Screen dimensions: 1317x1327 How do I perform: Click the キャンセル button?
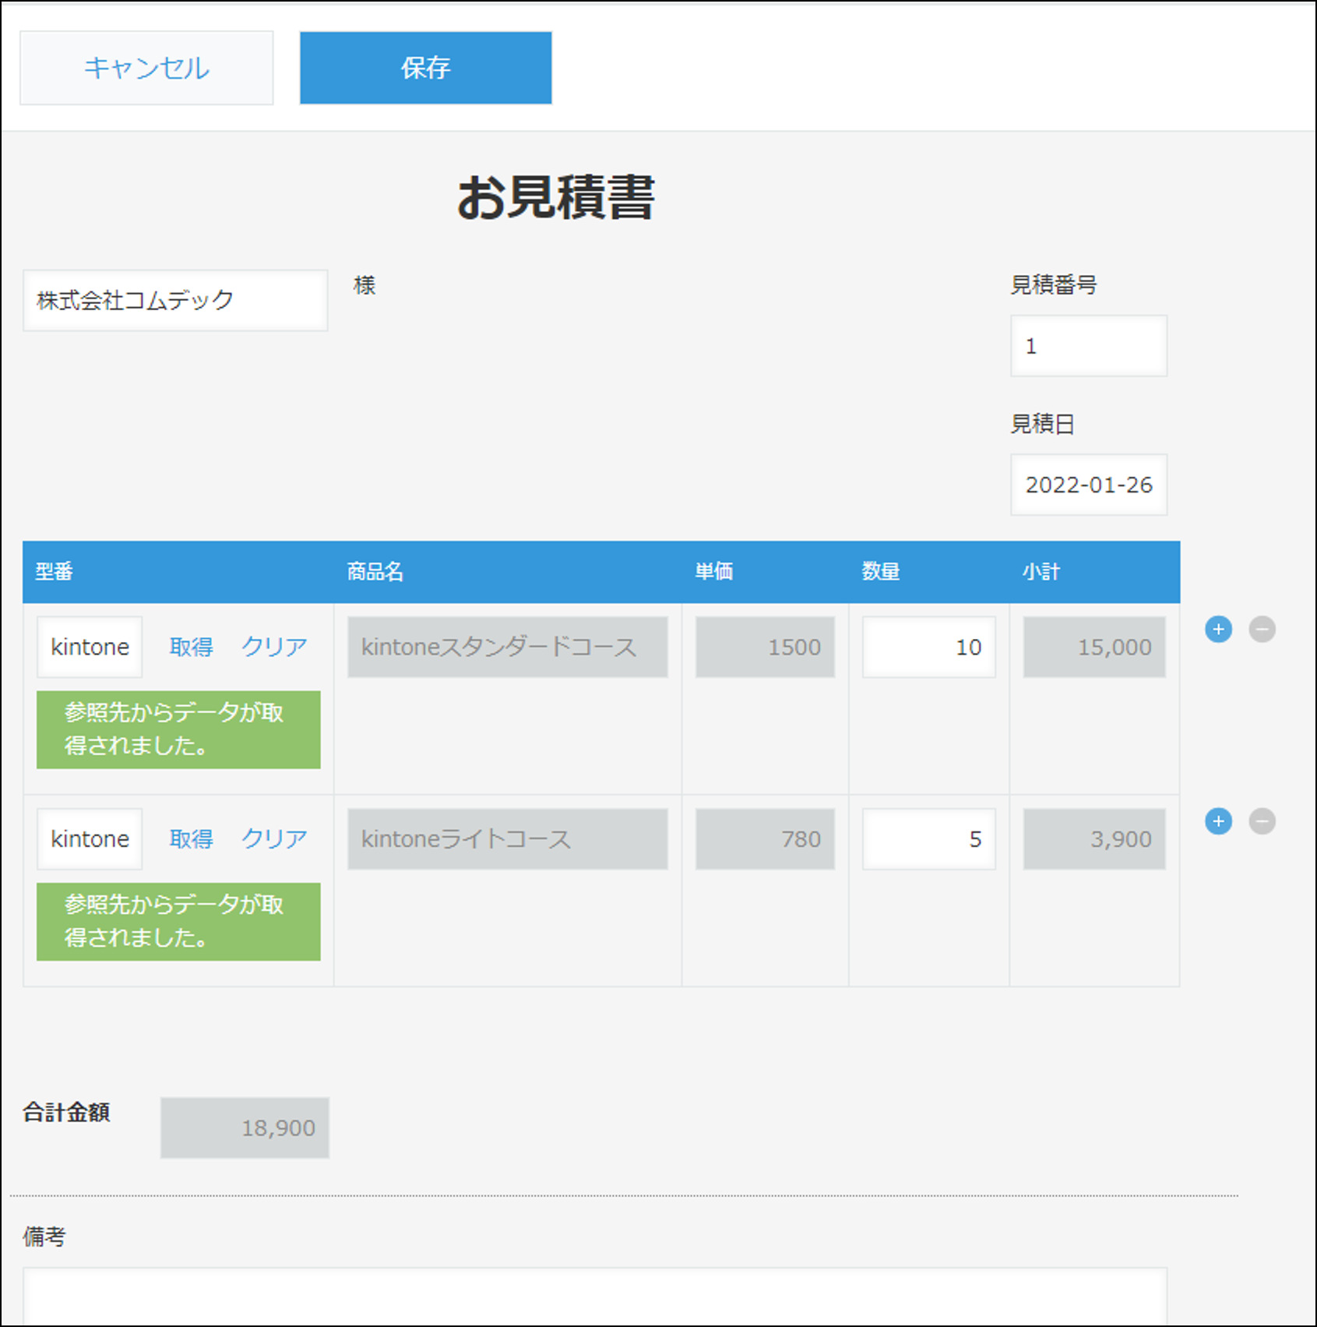[146, 68]
